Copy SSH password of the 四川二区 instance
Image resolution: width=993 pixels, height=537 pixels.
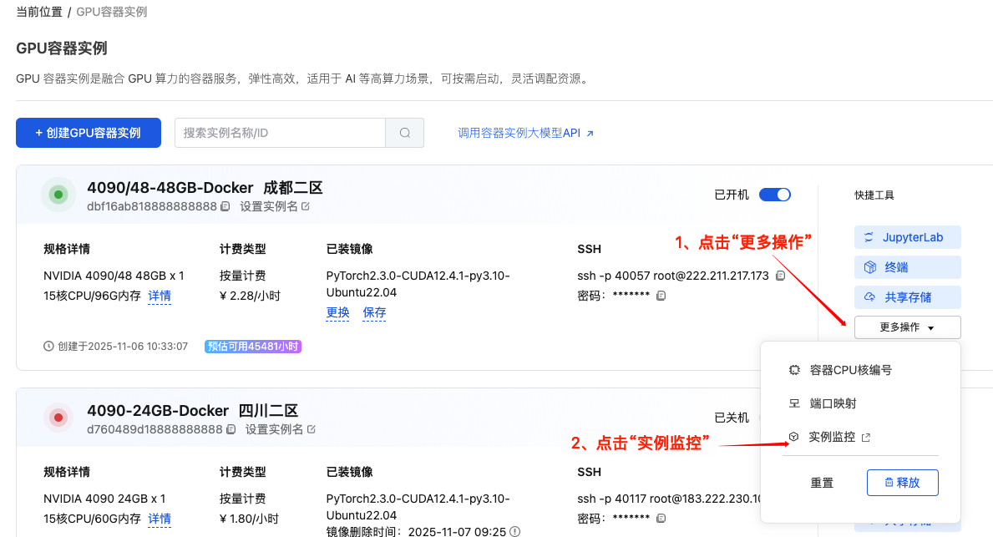pos(661,519)
